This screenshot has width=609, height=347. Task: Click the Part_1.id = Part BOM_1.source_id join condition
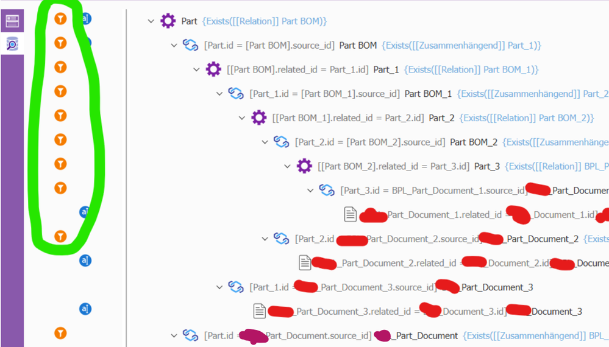pos(324,94)
